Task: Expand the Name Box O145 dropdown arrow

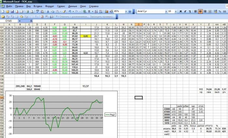Action: coord(20,21)
